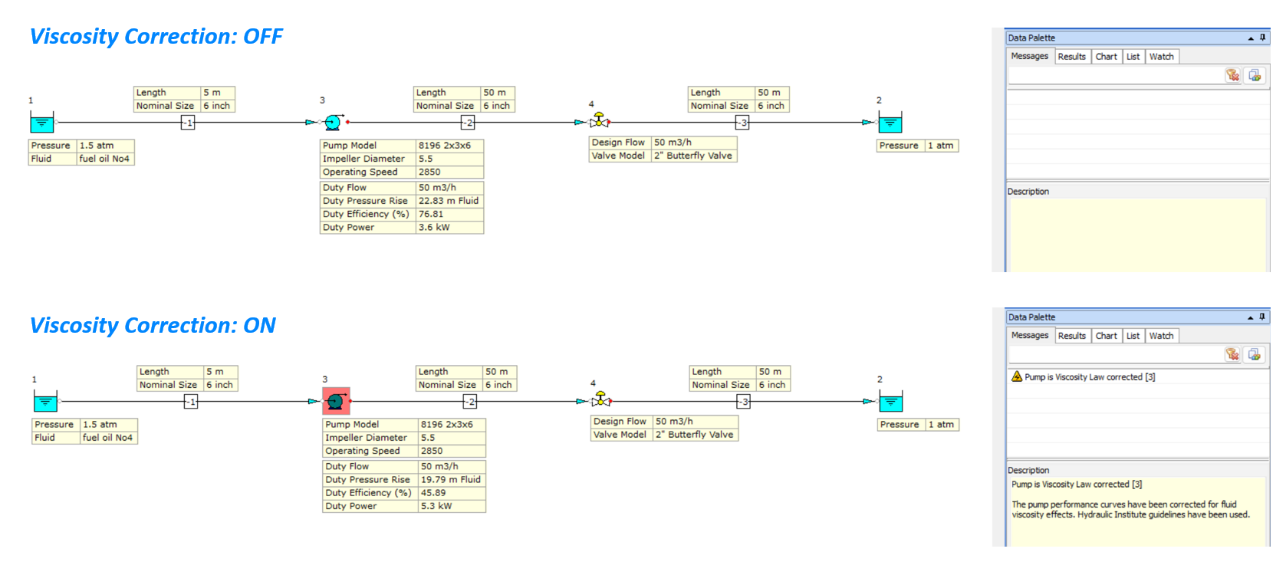Screen dimensions: 1286x575
Task: Click the butterfly valve symbol in the Viscosity ON network
Action: tap(601, 400)
